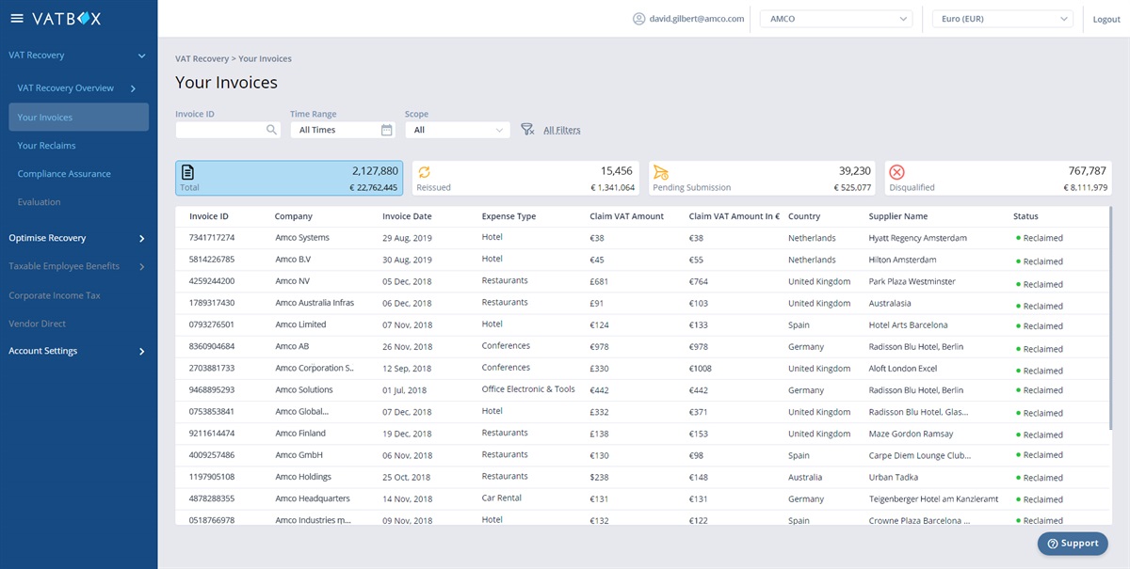Viewport: 1130px width, 569px height.
Task: Select the Pending Submission summary card
Action: [762, 178]
